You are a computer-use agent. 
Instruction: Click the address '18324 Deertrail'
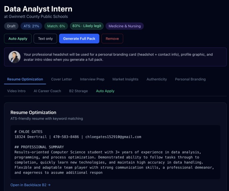(x=31, y=137)
